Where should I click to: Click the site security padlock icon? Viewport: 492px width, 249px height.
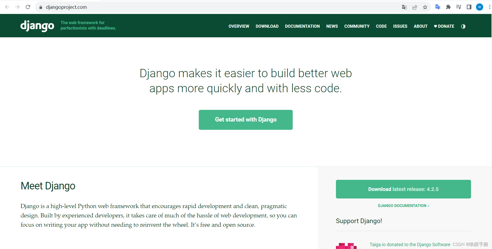tap(40, 7)
